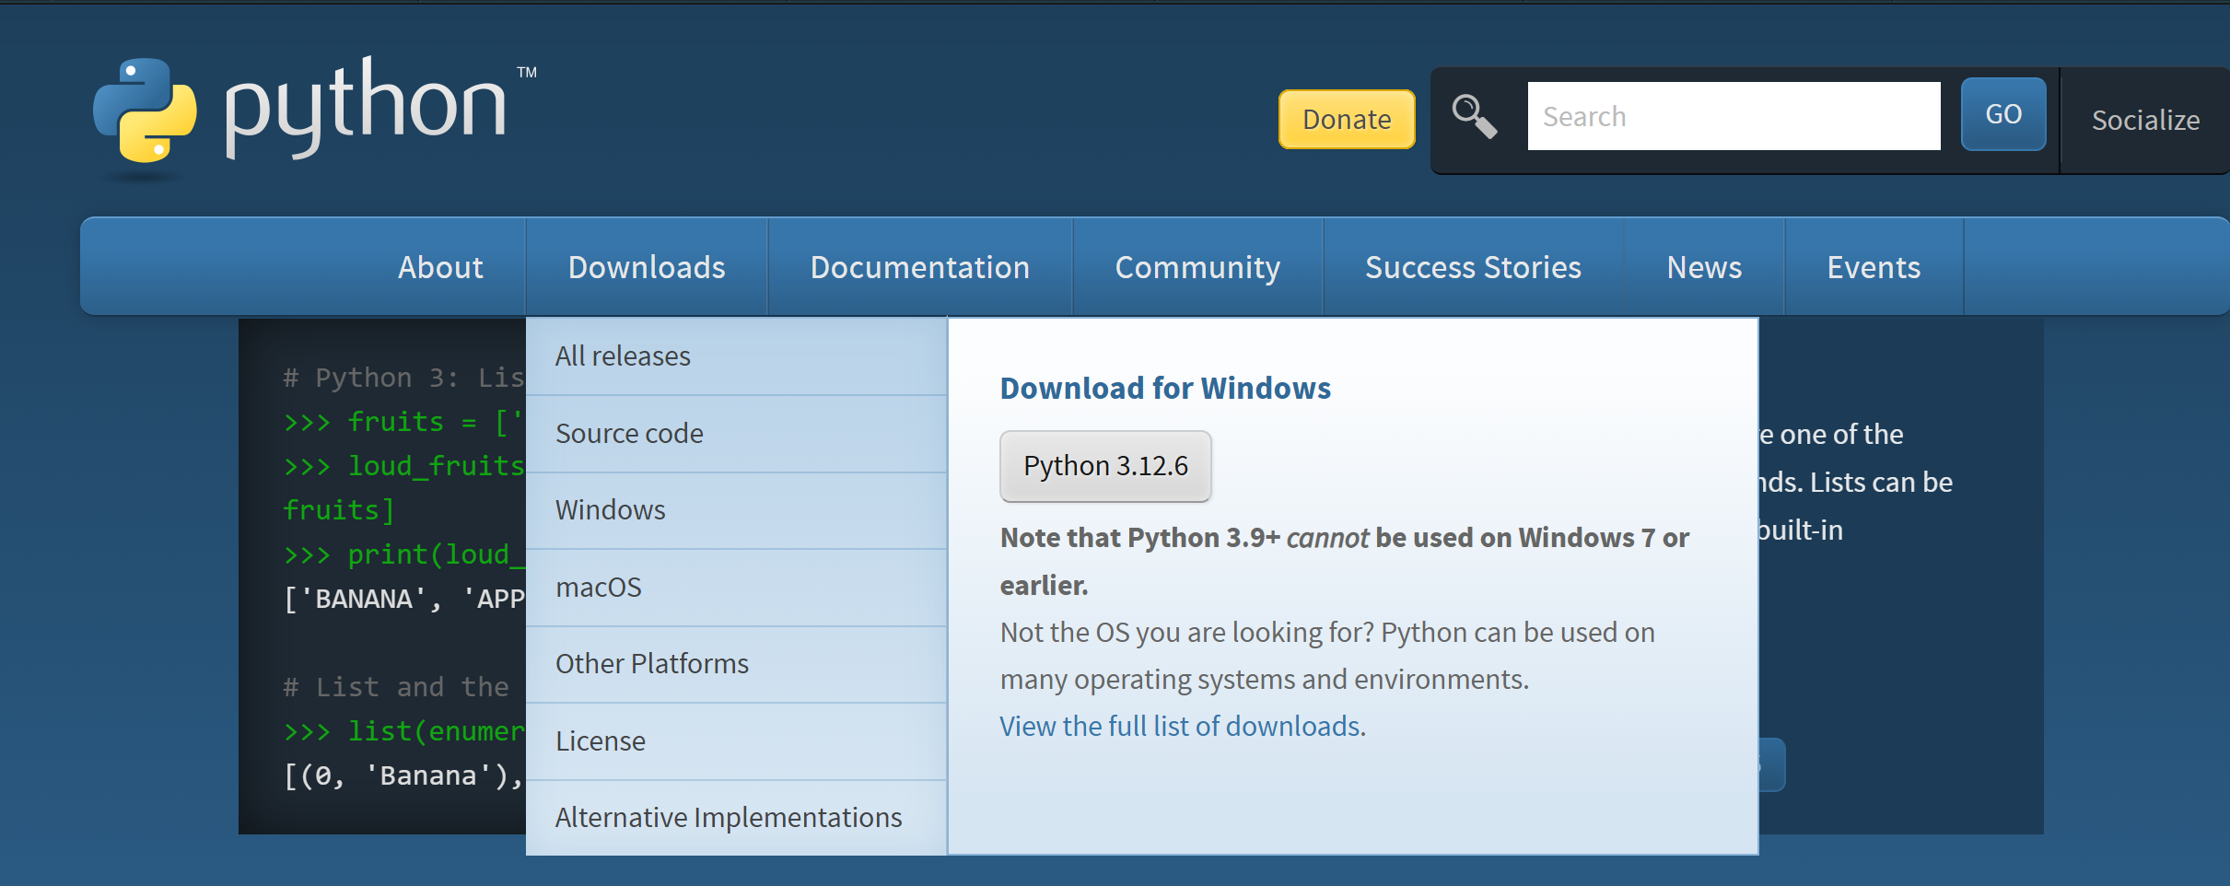Click the yellow Donate button
Viewport: 2230px width, 886px height.
1347,119
